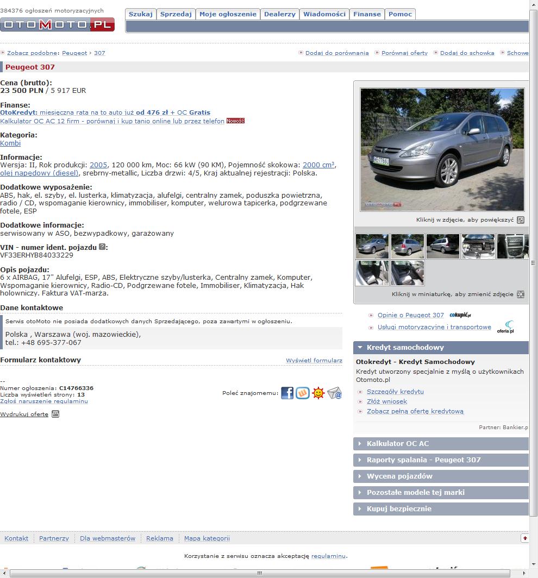The height and width of the screenshot is (578, 538).
Task: Click the Kombi category link
Action: 10,143
